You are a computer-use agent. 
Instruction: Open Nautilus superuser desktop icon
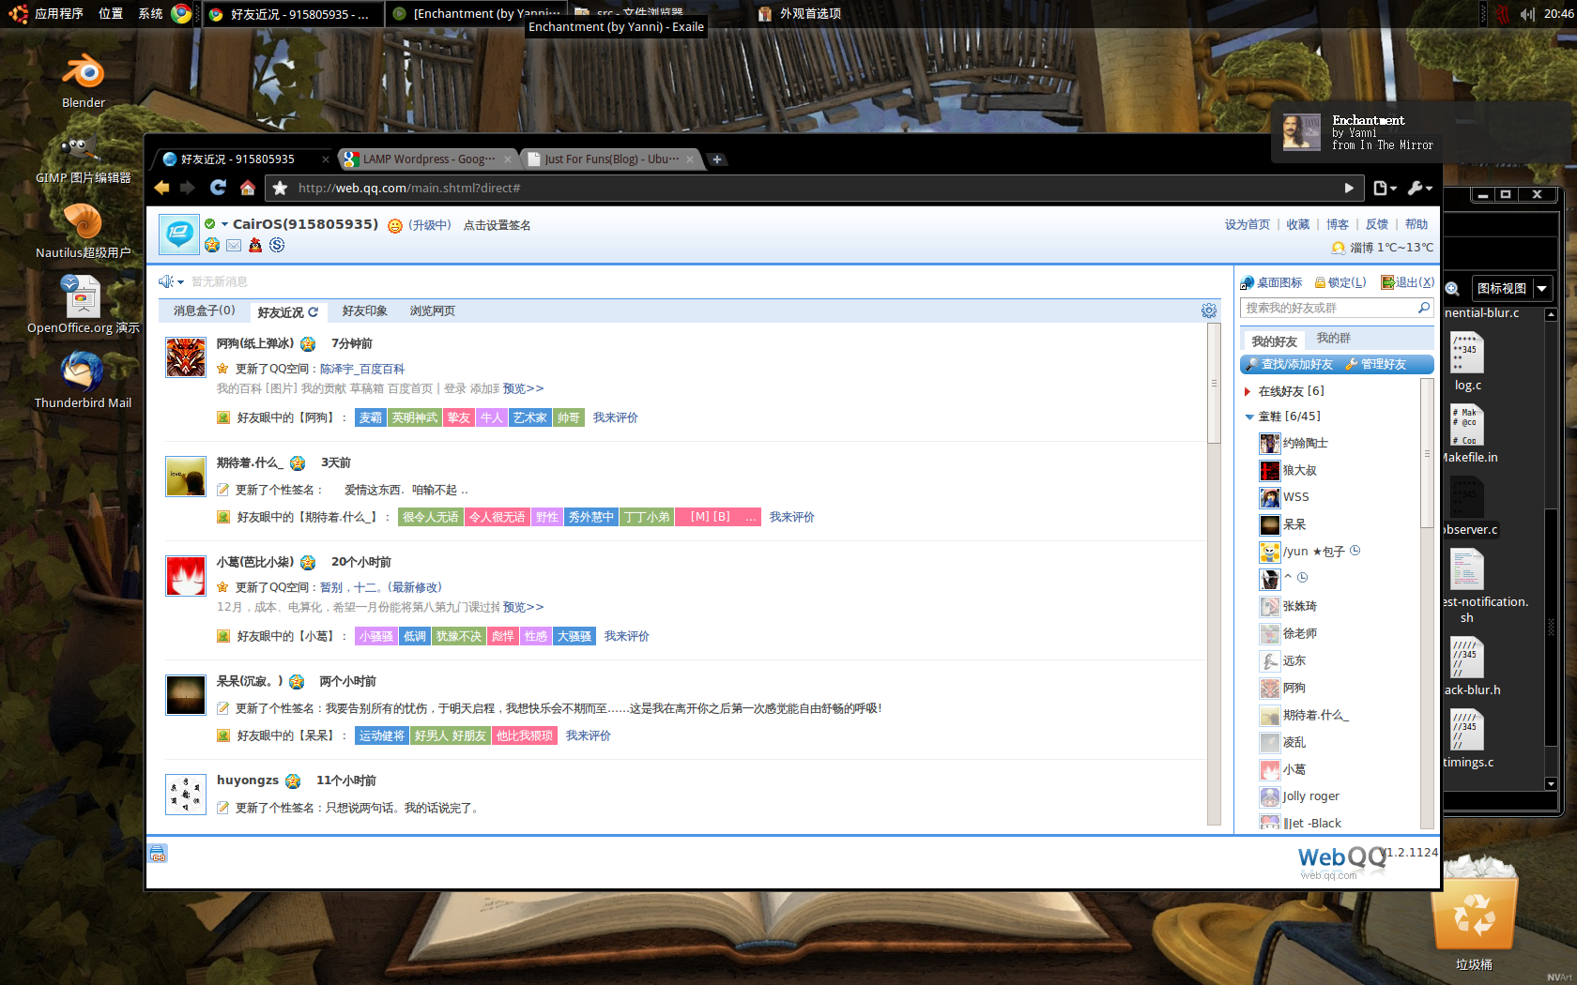(x=83, y=232)
